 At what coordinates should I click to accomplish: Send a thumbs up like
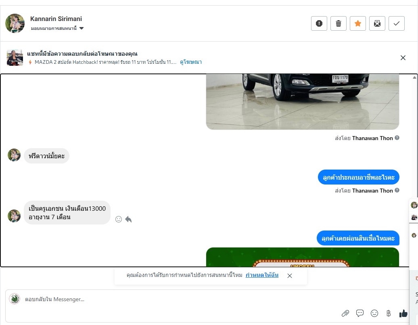[x=403, y=313]
